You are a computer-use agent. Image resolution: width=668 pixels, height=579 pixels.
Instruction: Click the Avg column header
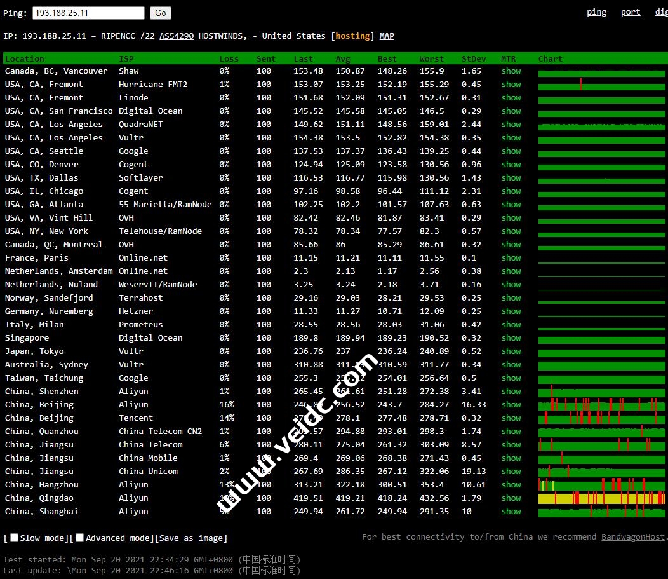(342, 59)
